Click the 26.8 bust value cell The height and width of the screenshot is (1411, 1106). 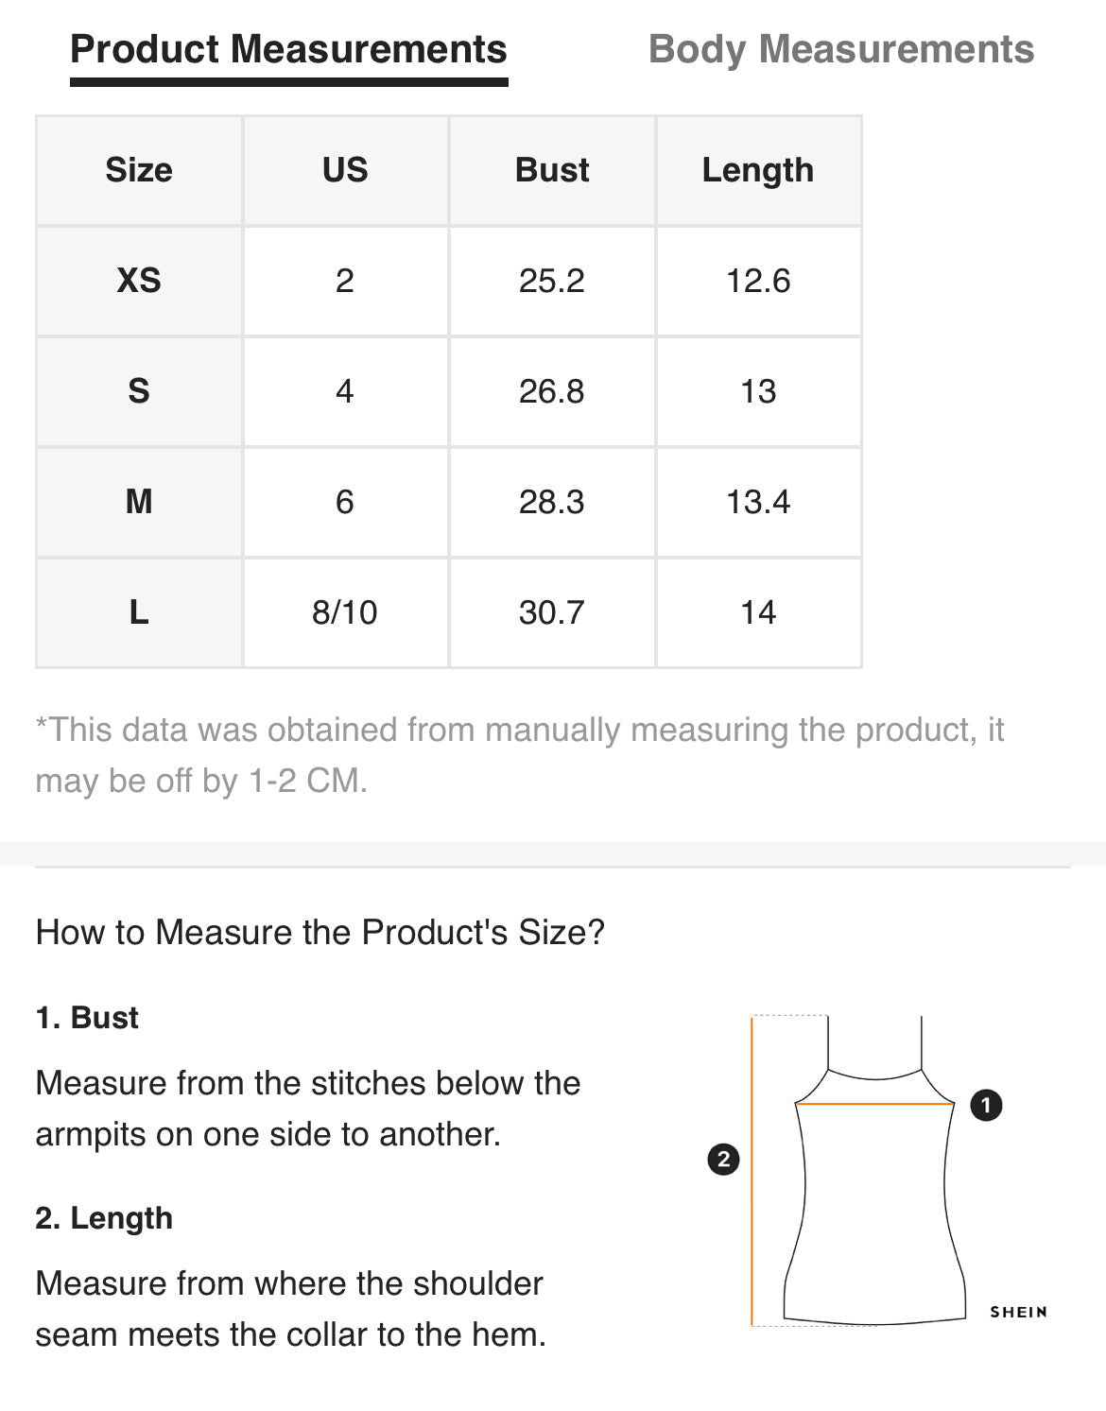click(552, 391)
